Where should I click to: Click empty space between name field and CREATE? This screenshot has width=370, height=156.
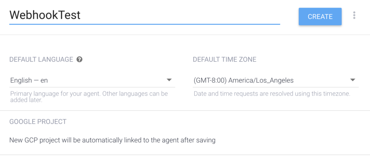pyautogui.click(x=289, y=16)
